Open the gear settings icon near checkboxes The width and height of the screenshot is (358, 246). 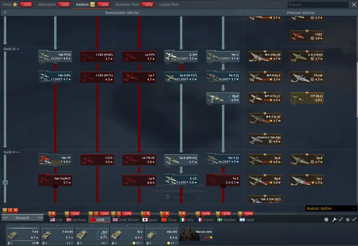point(326,219)
